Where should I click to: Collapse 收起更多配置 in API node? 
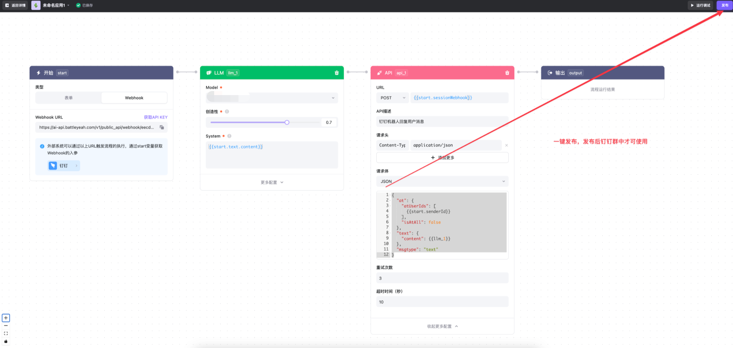[x=443, y=326]
